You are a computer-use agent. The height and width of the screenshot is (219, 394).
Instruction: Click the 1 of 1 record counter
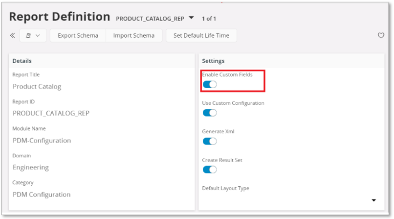tap(209, 19)
